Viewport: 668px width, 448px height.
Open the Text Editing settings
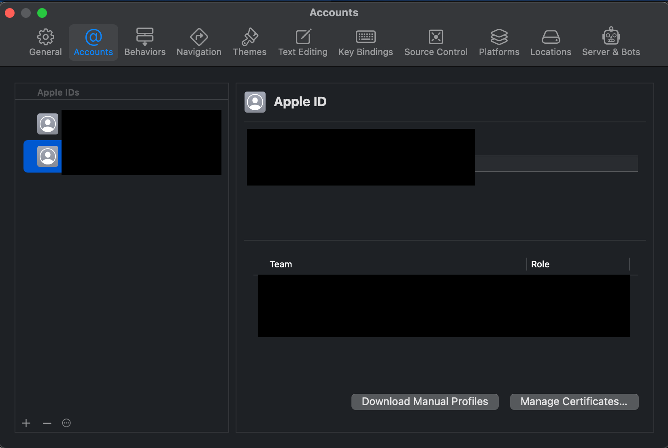click(302, 42)
